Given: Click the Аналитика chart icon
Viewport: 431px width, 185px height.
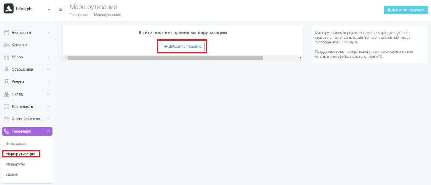Looking at the screenshot, I should [7, 32].
